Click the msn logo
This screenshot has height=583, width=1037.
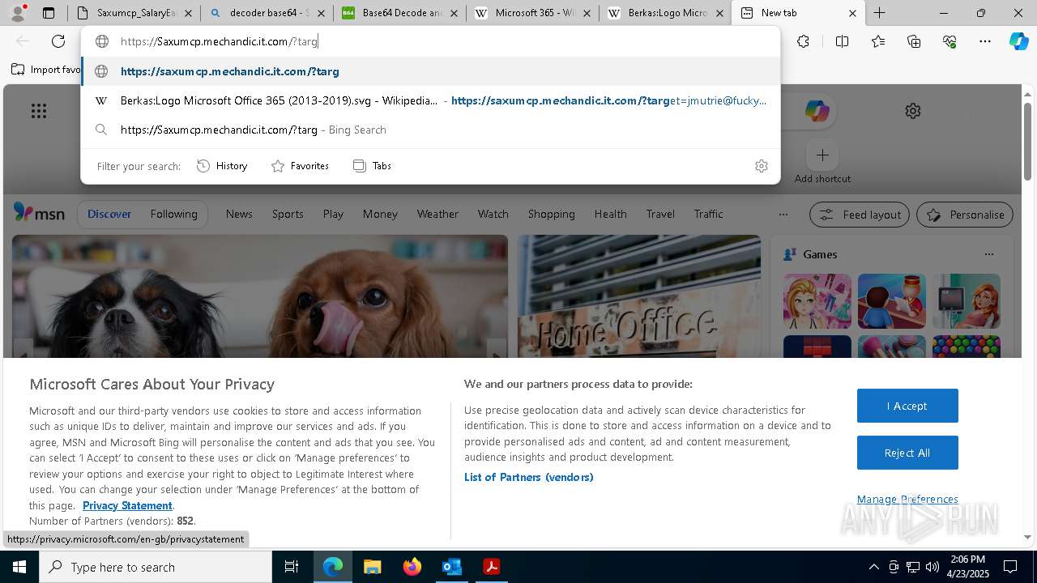(x=39, y=213)
